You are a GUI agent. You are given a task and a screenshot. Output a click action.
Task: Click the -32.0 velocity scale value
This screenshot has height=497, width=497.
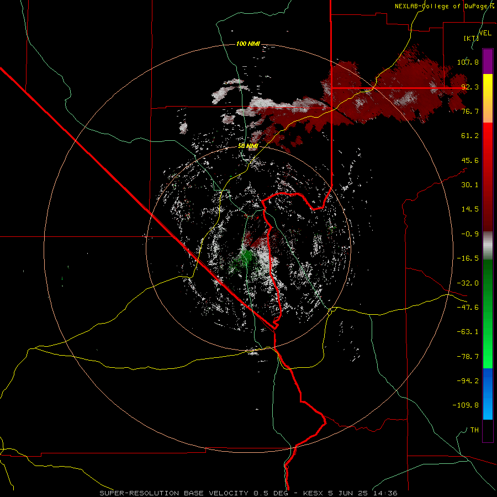[468, 283]
